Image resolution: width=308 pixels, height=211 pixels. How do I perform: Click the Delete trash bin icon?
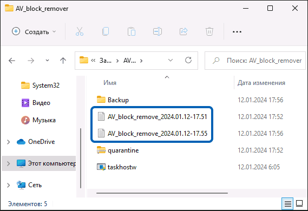click(x=209, y=31)
